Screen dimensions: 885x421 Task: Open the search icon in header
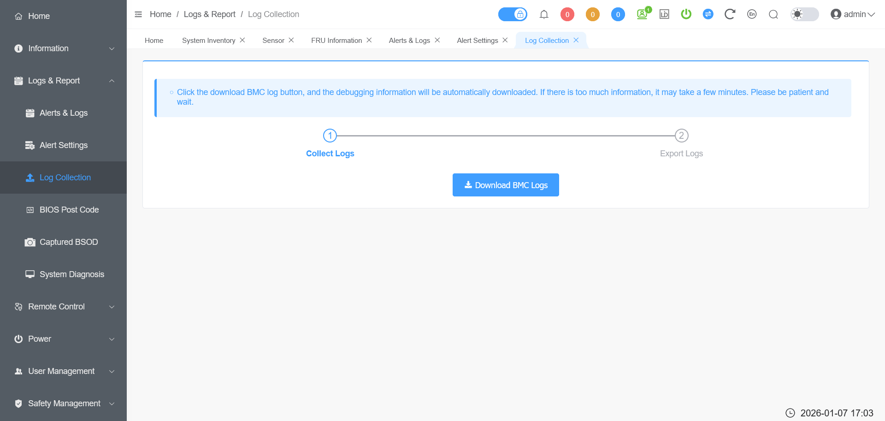click(773, 14)
